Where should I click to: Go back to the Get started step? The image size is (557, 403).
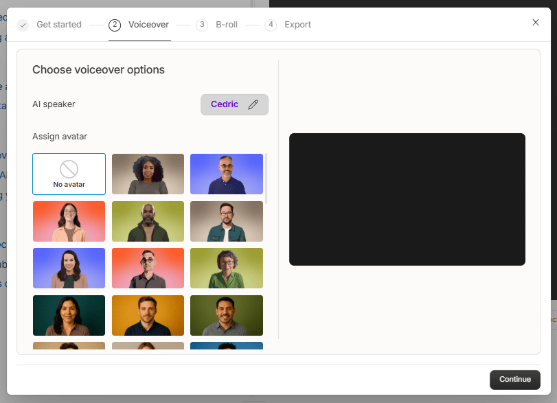click(x=59, y=25)
